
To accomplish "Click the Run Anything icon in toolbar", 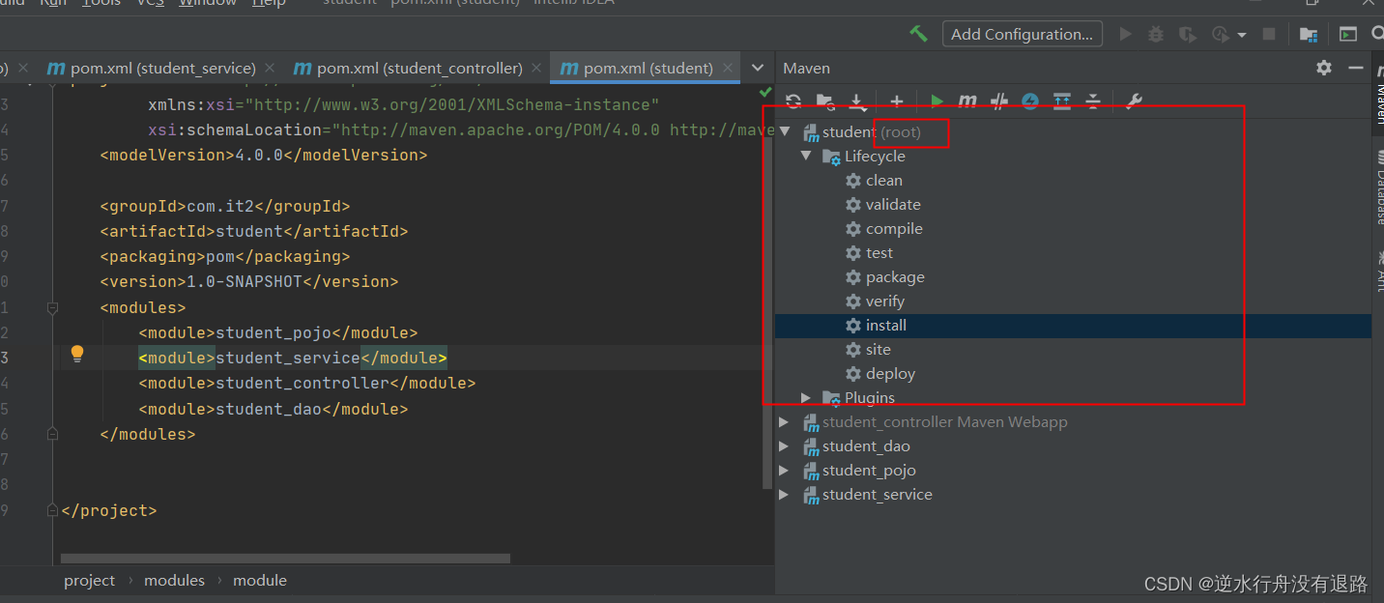I will point(1348,35).
